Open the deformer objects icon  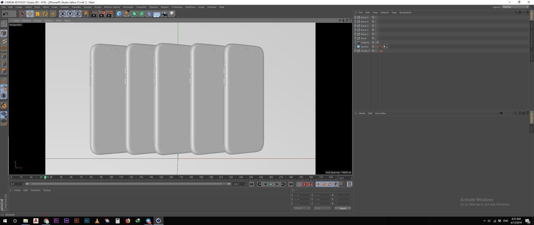149,14
